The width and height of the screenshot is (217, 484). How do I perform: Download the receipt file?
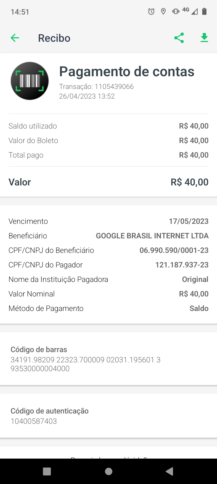(x=204, y=38)
